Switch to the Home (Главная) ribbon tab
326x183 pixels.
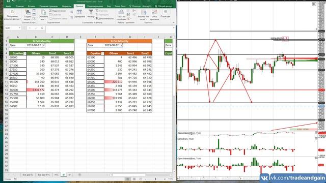[x=20, y=6]
